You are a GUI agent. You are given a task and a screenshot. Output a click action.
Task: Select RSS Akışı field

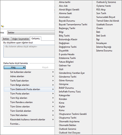(101, 10)
